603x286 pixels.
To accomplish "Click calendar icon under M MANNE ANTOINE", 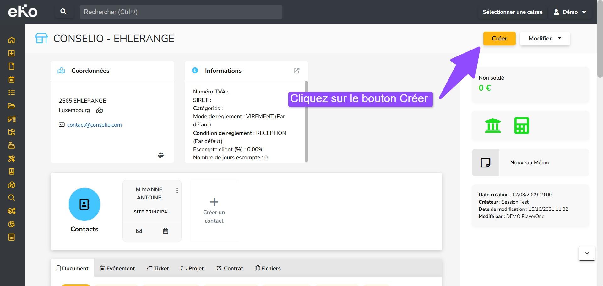I will [166, 231].
